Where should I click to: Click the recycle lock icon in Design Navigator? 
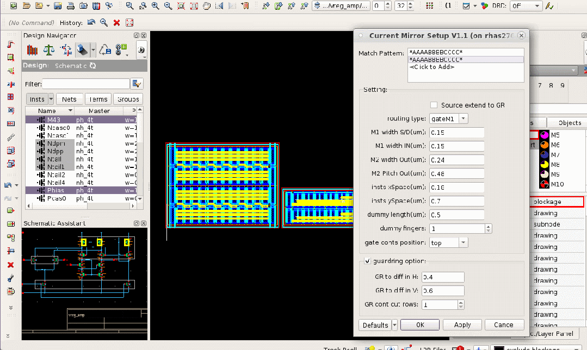[105, 50]
